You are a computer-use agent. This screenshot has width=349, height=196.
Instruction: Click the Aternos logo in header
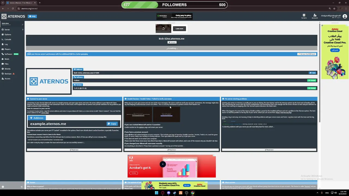pos(13,16)
